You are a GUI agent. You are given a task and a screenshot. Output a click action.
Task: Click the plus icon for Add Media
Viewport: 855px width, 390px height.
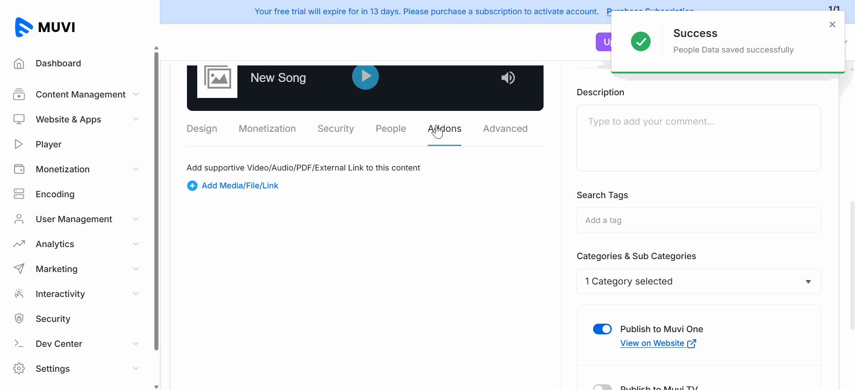(192, 186)
